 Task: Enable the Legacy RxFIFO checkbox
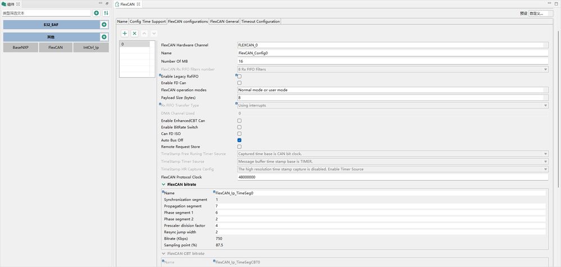click(x=239, y=76)
